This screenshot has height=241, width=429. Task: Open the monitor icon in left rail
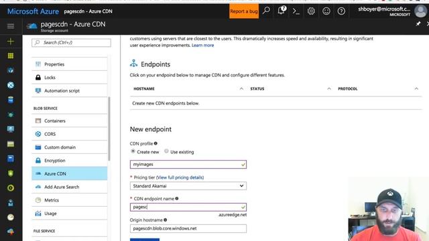pos(11,129)
